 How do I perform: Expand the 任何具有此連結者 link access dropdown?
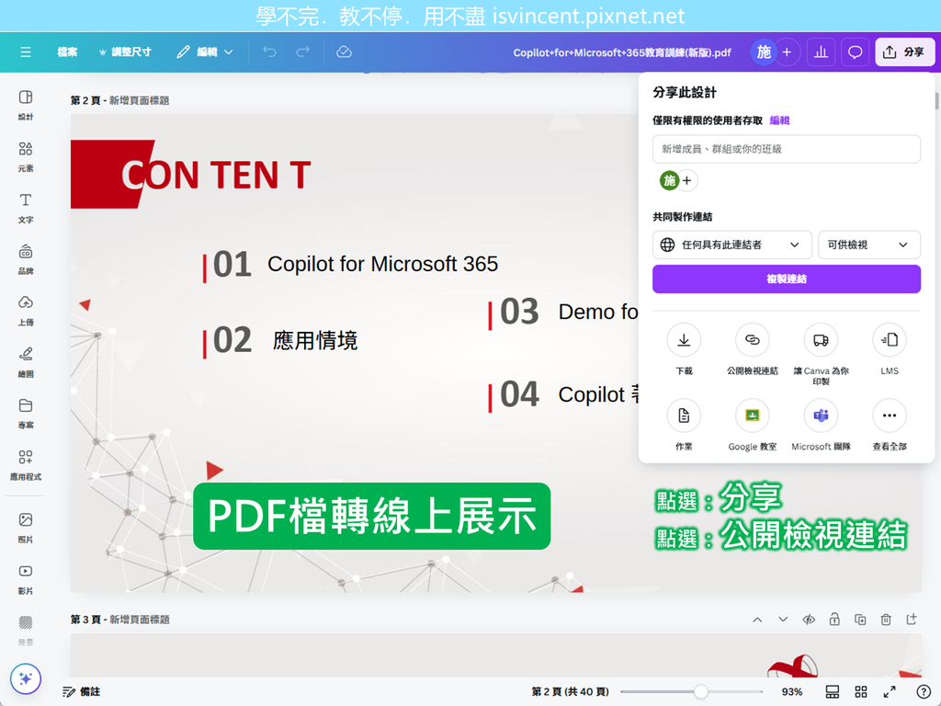pos(731,245)
